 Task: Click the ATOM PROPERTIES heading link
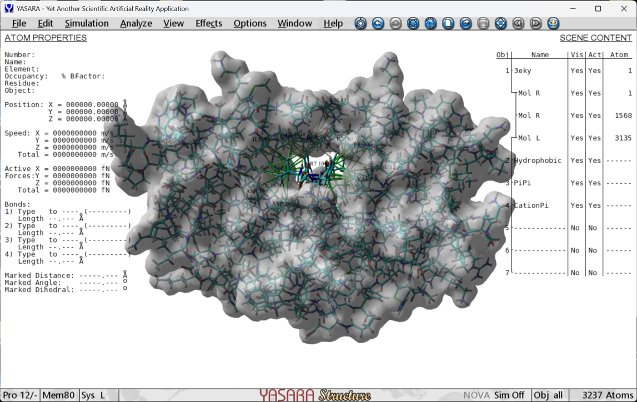(46, 38)
